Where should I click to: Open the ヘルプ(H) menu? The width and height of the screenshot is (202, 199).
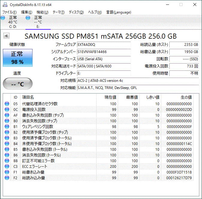[95, 12]
